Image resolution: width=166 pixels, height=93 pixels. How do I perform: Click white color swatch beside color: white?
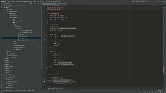click(x=45, y=40)
